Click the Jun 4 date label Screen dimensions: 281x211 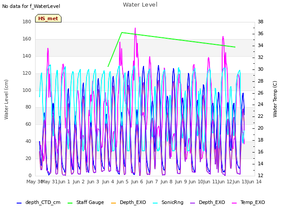click(108, 182)
